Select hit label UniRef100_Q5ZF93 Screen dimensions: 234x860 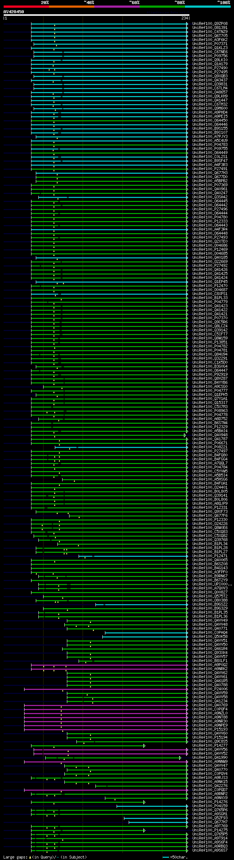click(x=210, y=818)
